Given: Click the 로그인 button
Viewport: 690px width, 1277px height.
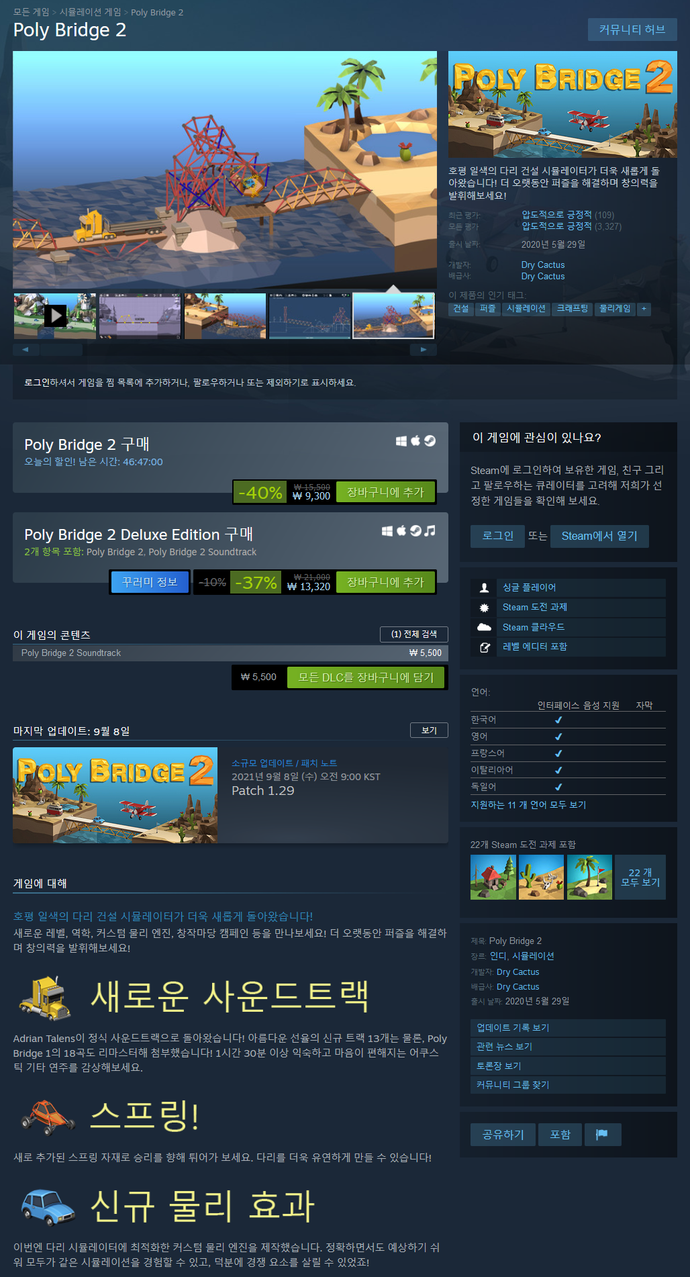Looking at the screenshot, I should (497, 536).
